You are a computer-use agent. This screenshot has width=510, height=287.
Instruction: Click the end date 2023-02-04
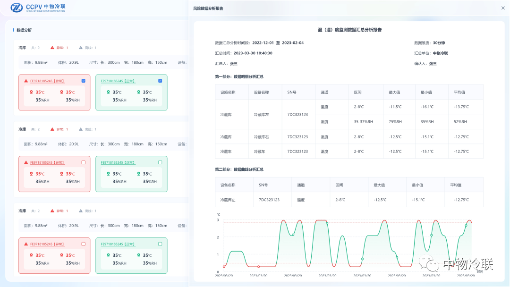pyautogui.click(x=293, y=43)
